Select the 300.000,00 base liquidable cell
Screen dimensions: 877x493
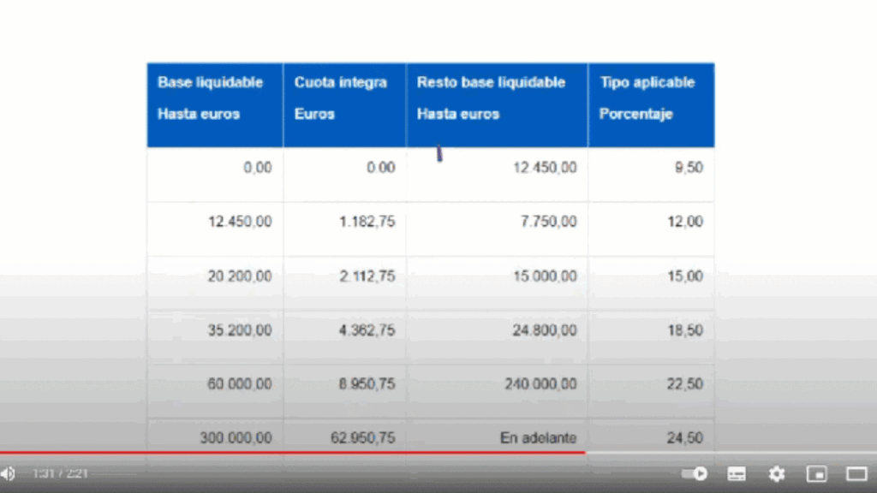(x=215, y=437)
